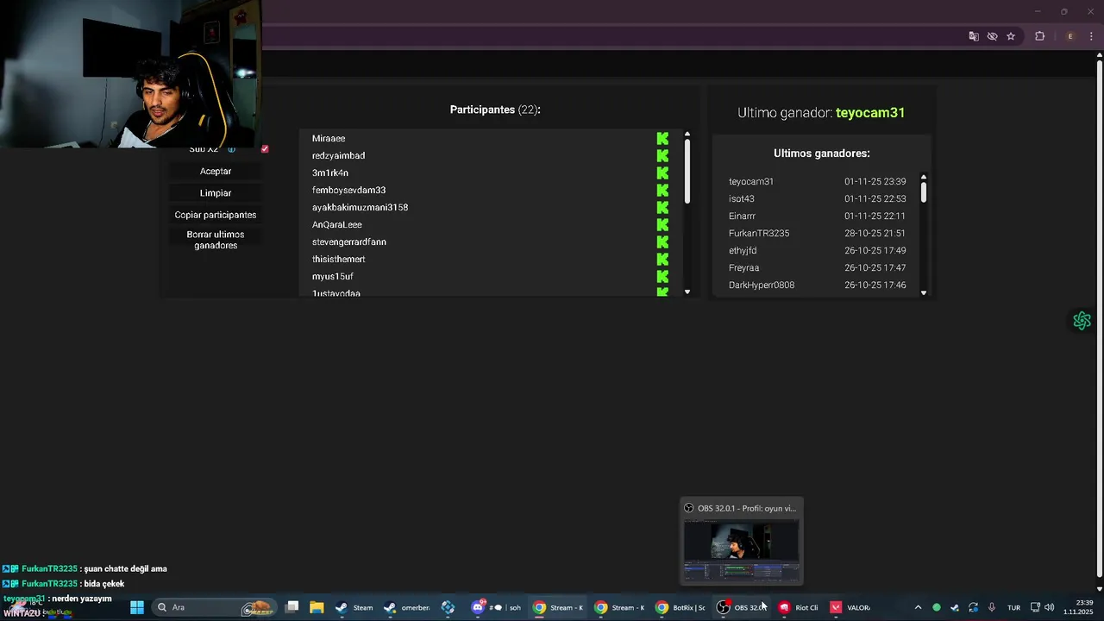This screenshot has height=621, width=1104.
Task: Click past winner Einarrr
Action: [742, 216]
